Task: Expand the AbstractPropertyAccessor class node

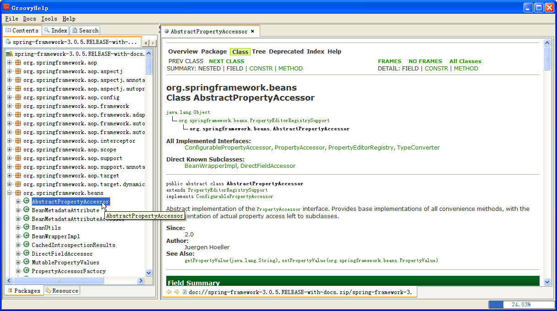Action: [x=18, y=202]
